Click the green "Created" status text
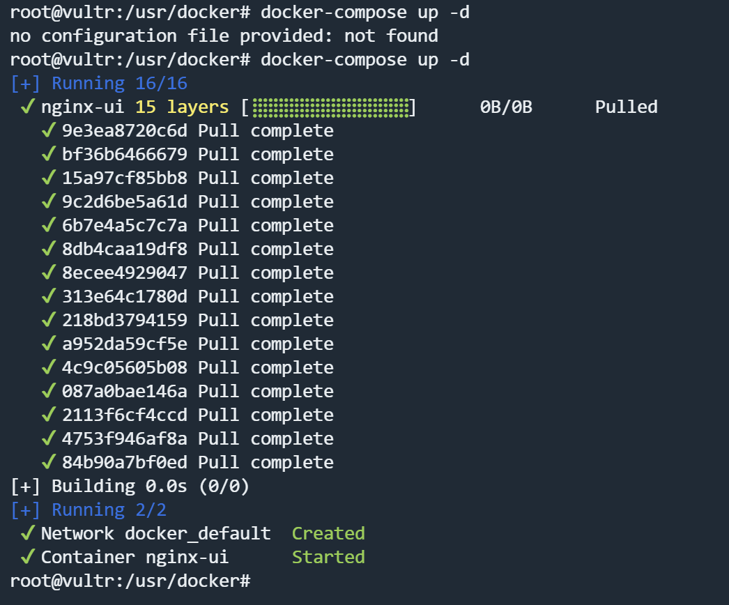 [328, 534]
